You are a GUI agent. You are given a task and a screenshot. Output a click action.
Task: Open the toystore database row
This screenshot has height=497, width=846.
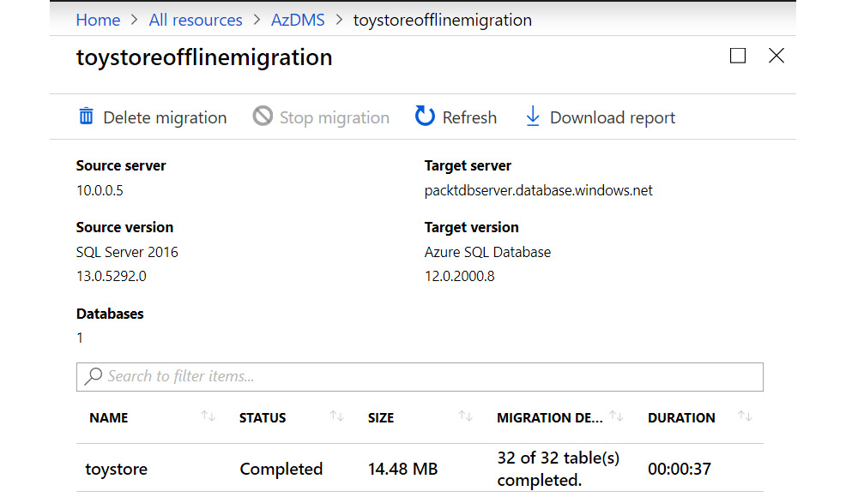(117, 469)
